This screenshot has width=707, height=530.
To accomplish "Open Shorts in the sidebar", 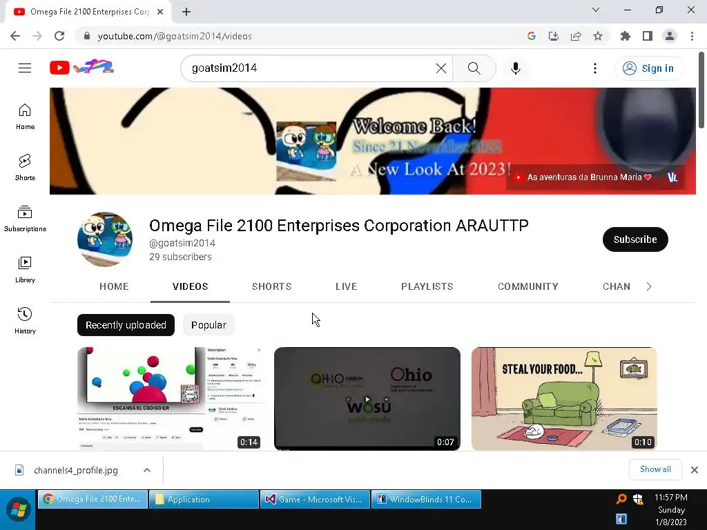I will 25,168.
